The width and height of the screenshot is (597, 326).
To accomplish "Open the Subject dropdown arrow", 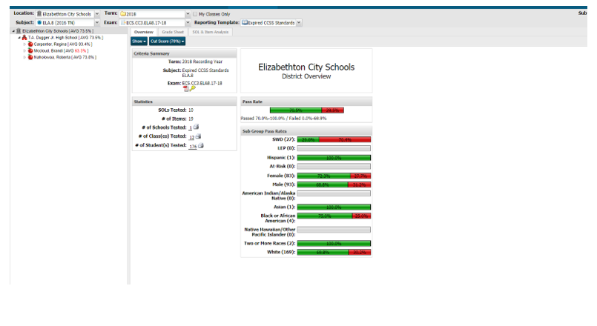I will (x=96, y=22).
